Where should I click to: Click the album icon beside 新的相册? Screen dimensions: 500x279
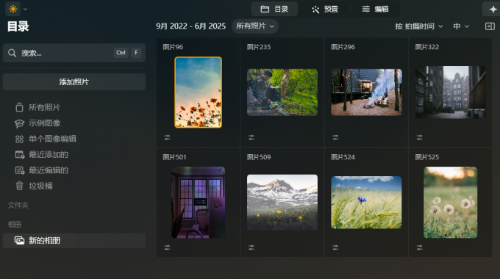pyautogui.click(x=19, y=241)
